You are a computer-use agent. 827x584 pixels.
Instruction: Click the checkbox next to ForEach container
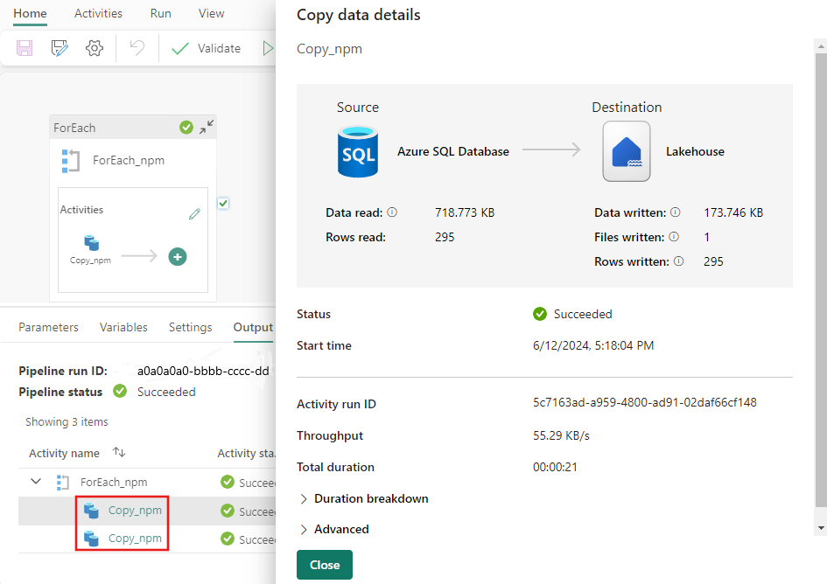223,202
